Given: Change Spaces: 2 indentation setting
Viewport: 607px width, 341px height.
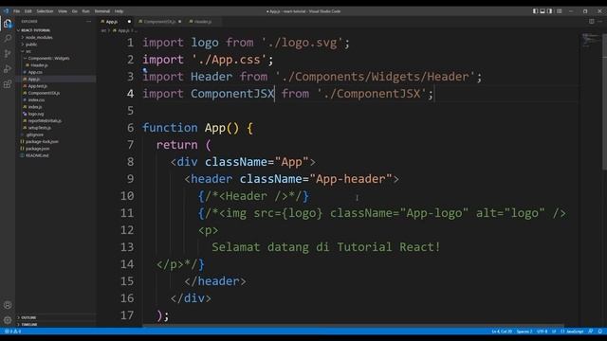Looking at the screenshot, I should pos(524,332).
